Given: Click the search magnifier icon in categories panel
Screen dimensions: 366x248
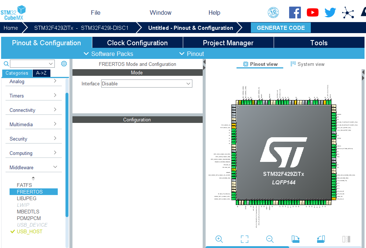Looking at the screenshot, I should click(x=6, y=64).
